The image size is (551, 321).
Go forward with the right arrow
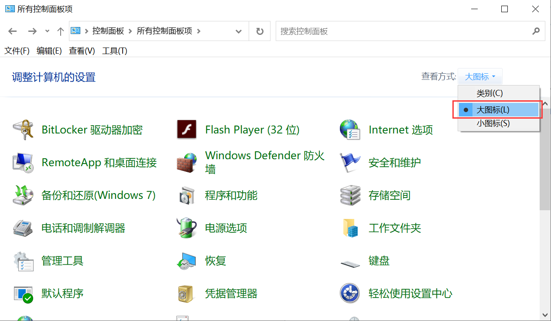click(x=32, y=31)
